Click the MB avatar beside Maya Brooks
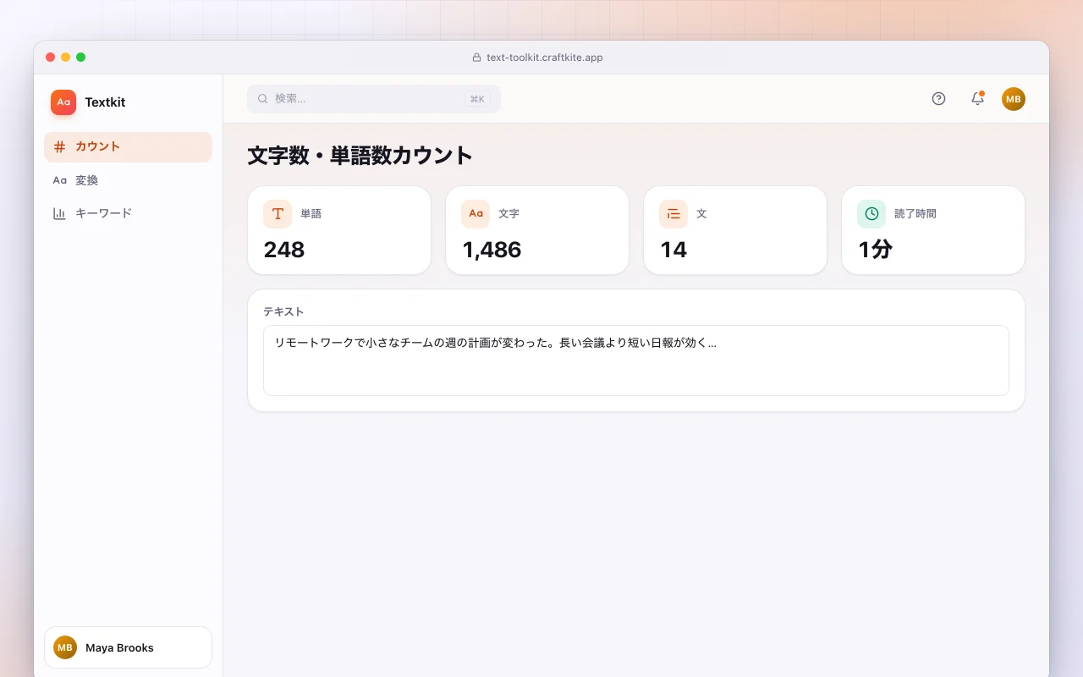This screenshot has height=677, width=1083. click(65, 647)
